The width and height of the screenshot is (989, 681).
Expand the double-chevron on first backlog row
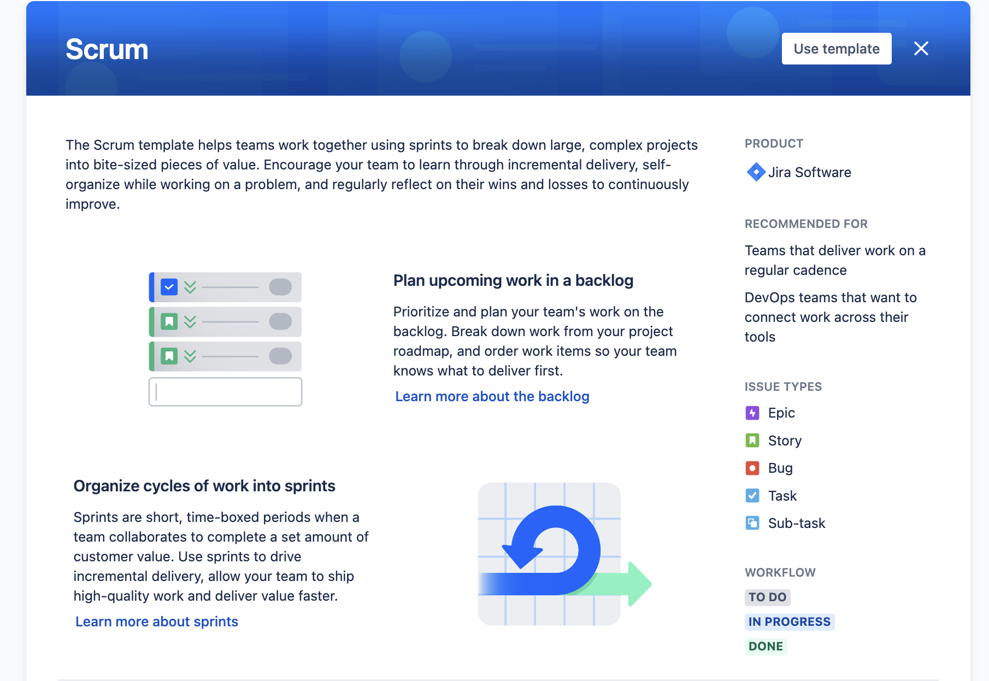[x=190, y=286]
